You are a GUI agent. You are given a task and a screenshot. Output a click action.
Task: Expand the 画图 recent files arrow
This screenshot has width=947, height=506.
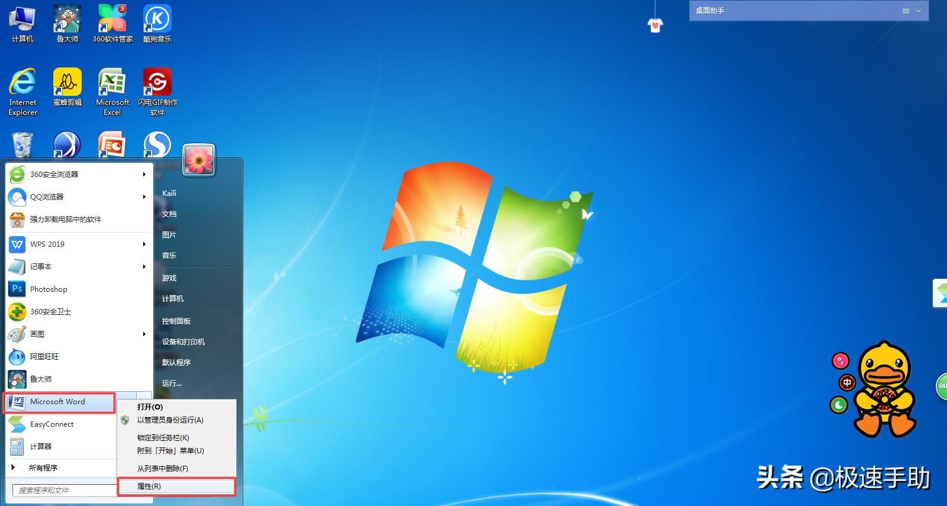point(144,334)
